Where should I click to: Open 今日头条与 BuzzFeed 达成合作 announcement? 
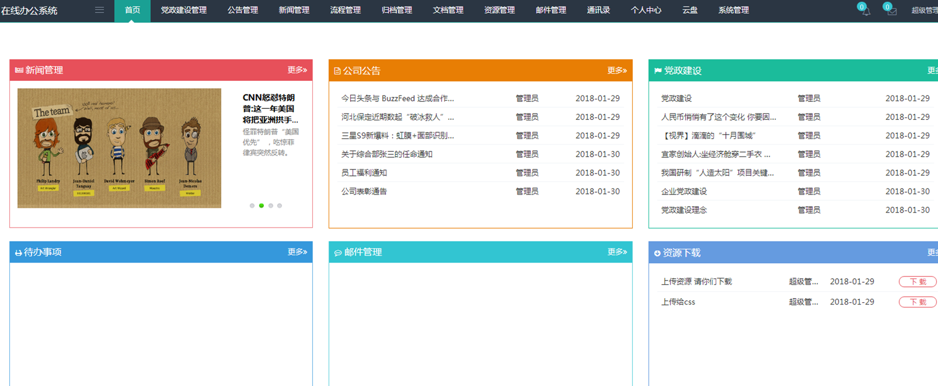click(397, 98)
